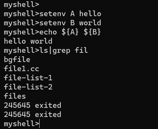
Task: Click the setenv keyword on the B line
Action: pyautogui.click(x=53, y=23)
